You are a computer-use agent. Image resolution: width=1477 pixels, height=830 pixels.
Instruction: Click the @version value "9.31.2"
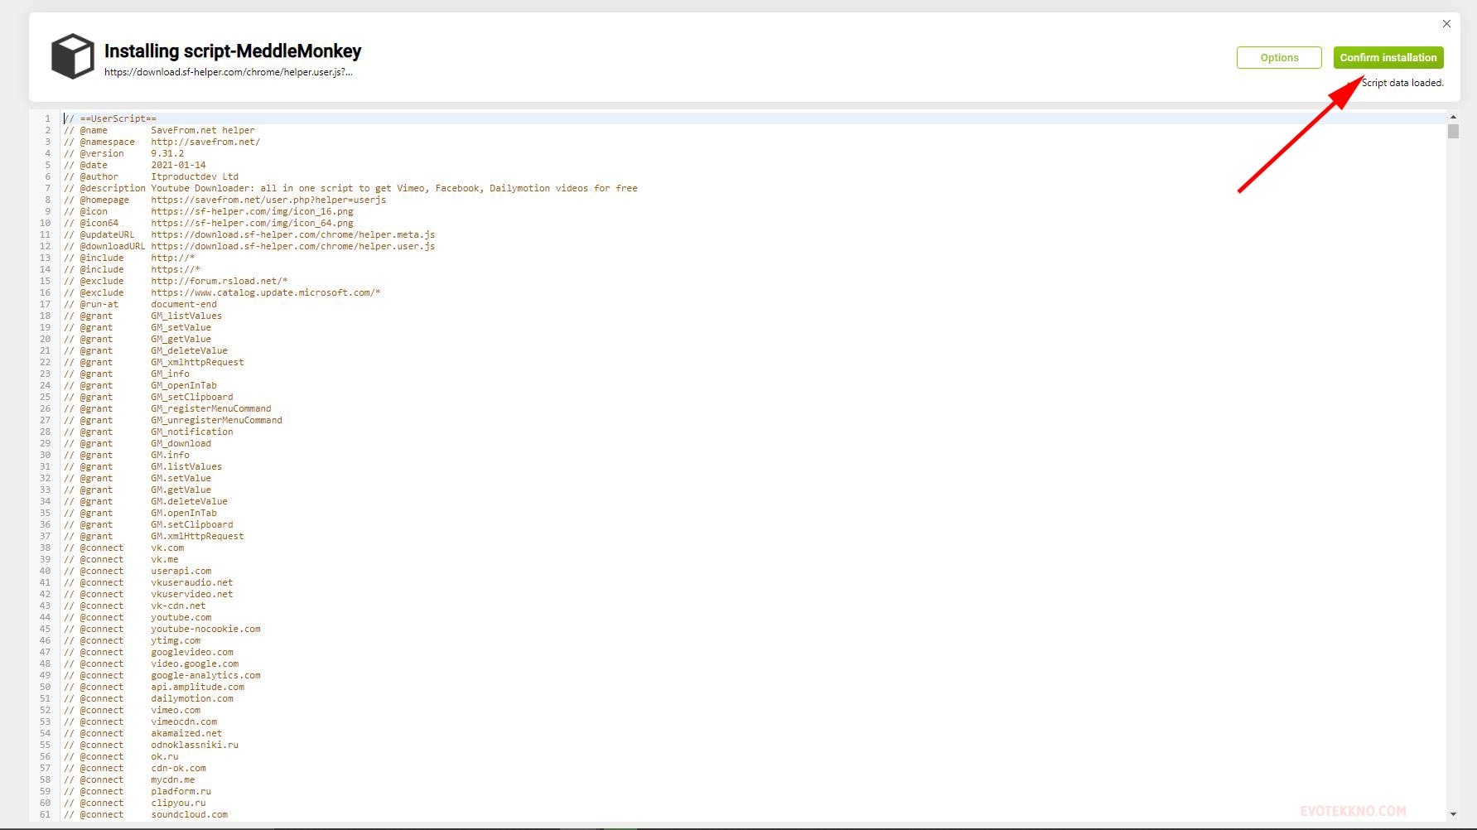[167, 153]
